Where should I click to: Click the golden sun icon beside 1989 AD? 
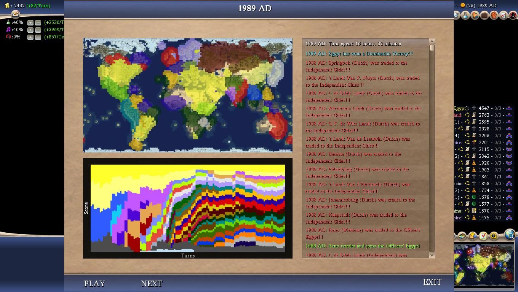point(462,5)
